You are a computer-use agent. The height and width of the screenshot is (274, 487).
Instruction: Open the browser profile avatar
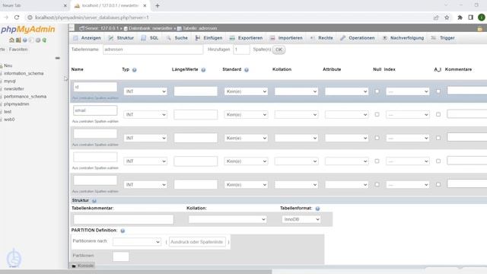[482, 18]
